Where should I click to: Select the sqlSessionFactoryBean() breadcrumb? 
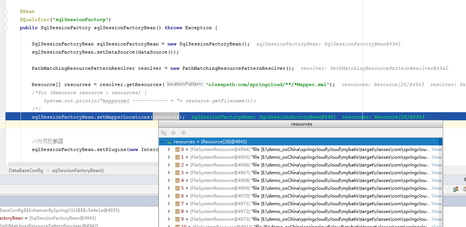pyautogui.click(x=78, y=171)
